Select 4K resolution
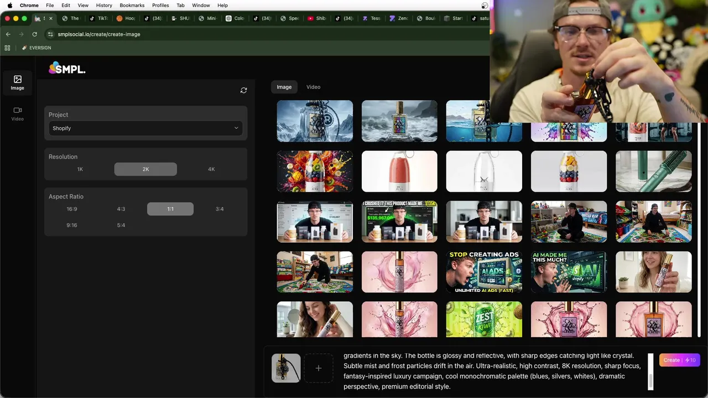708x398 pixels. (x=211, y=169)
